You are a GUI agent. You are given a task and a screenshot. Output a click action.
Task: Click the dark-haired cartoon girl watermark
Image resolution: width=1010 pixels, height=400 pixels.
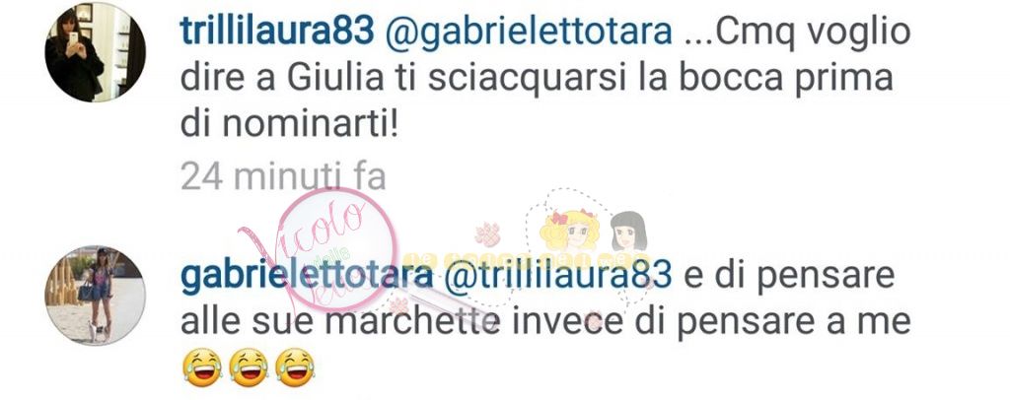point(628,232)
